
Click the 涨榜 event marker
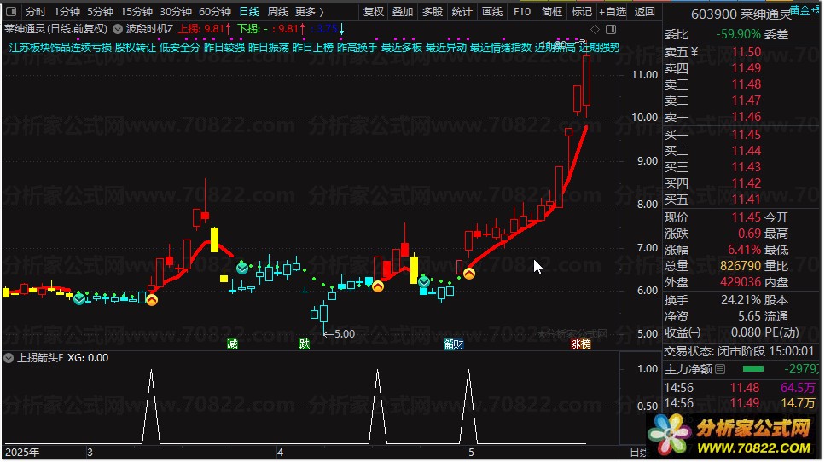581,344
